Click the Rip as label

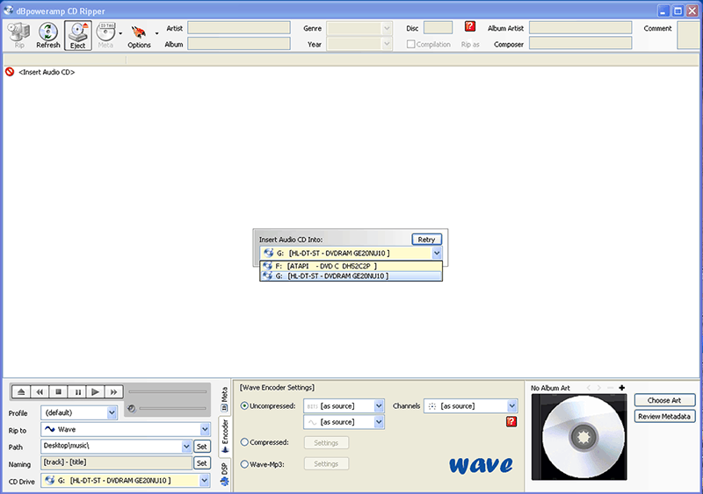(470, 45)
